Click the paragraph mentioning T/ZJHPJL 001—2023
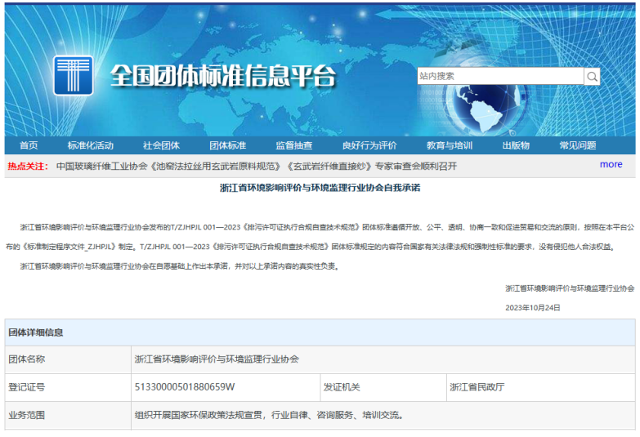The height and width of the screenshot is (437, 640). click(320, 237)
